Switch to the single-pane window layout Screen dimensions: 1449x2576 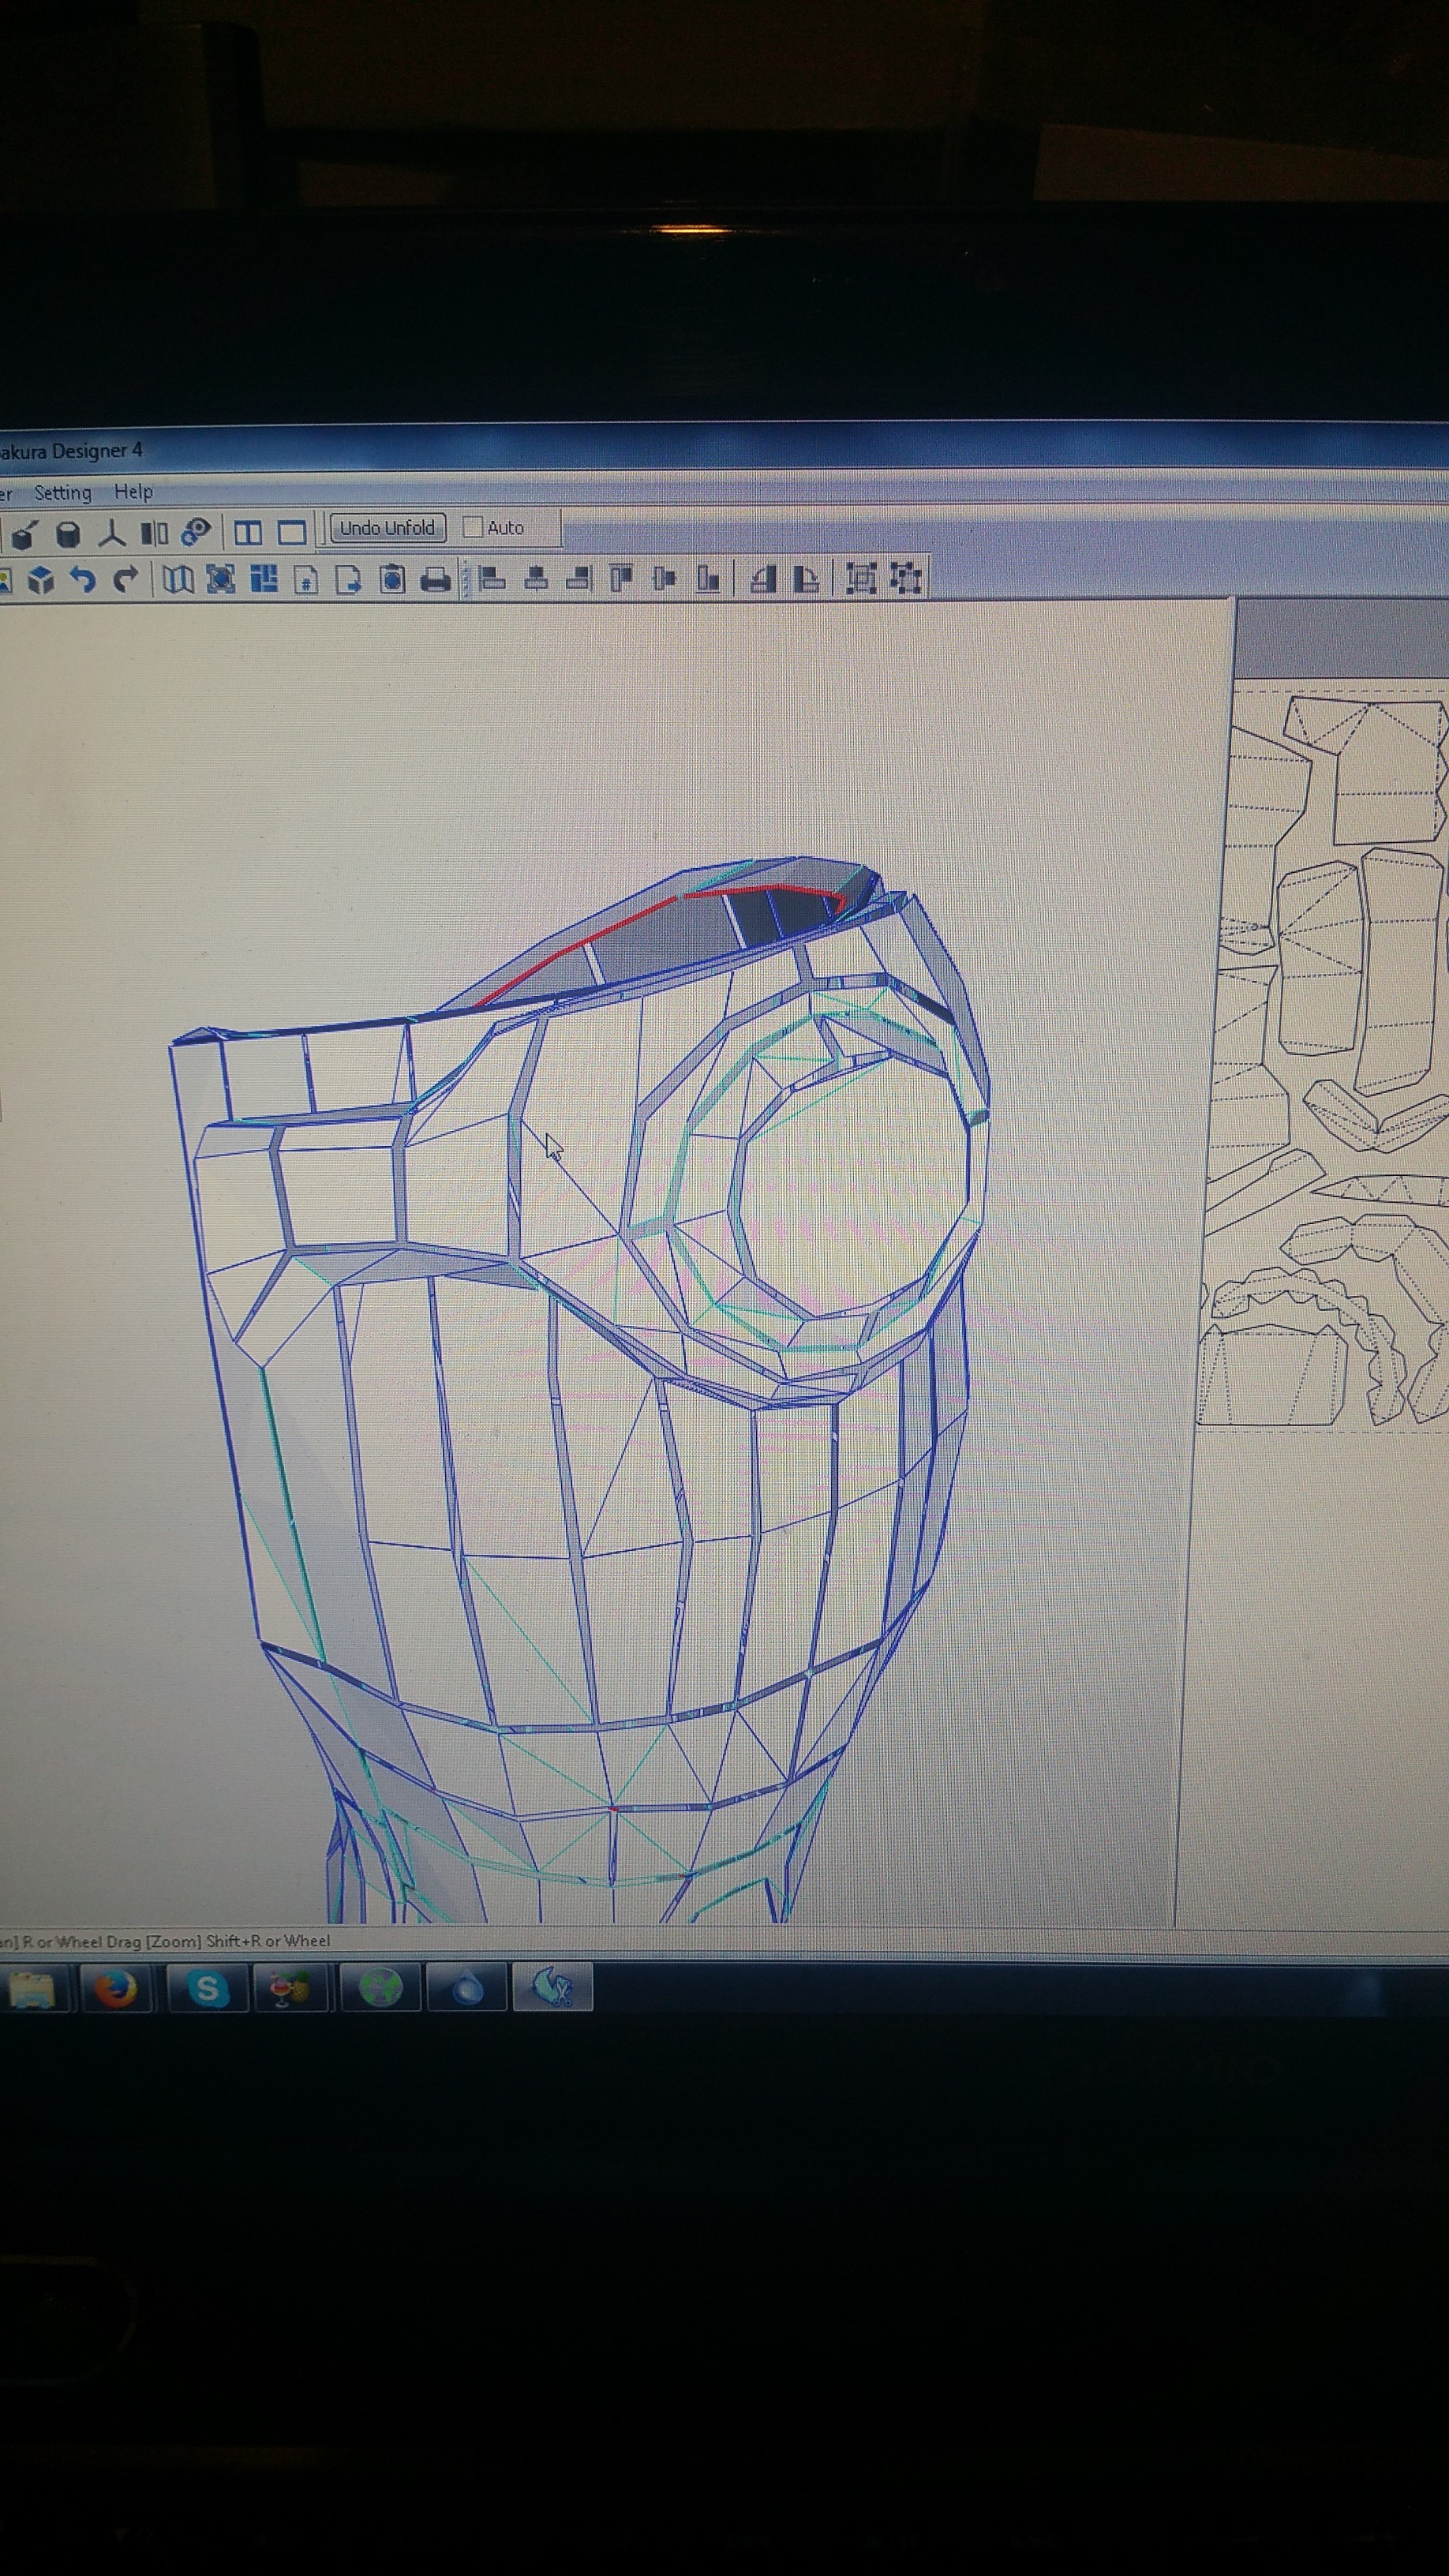[x=291, y=533]
